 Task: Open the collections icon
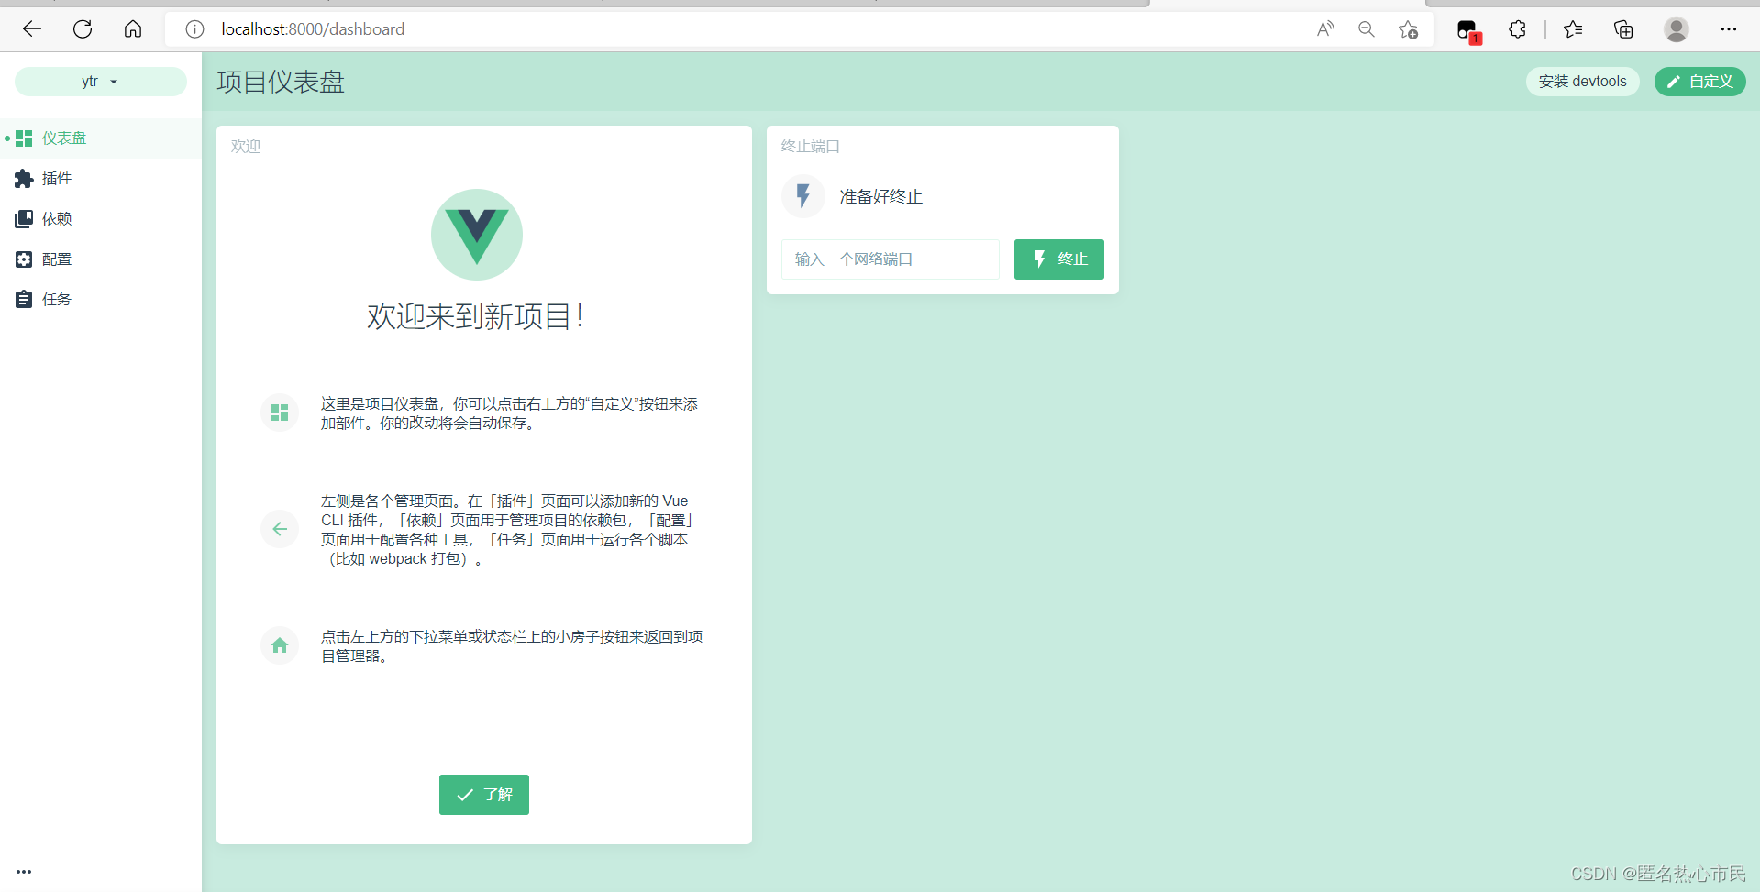coord(1623,29)
